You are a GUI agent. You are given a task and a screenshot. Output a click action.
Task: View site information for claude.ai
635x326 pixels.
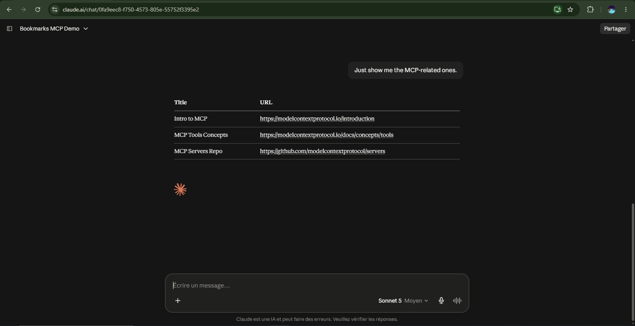pyautogui.click(x=55, y=10)
